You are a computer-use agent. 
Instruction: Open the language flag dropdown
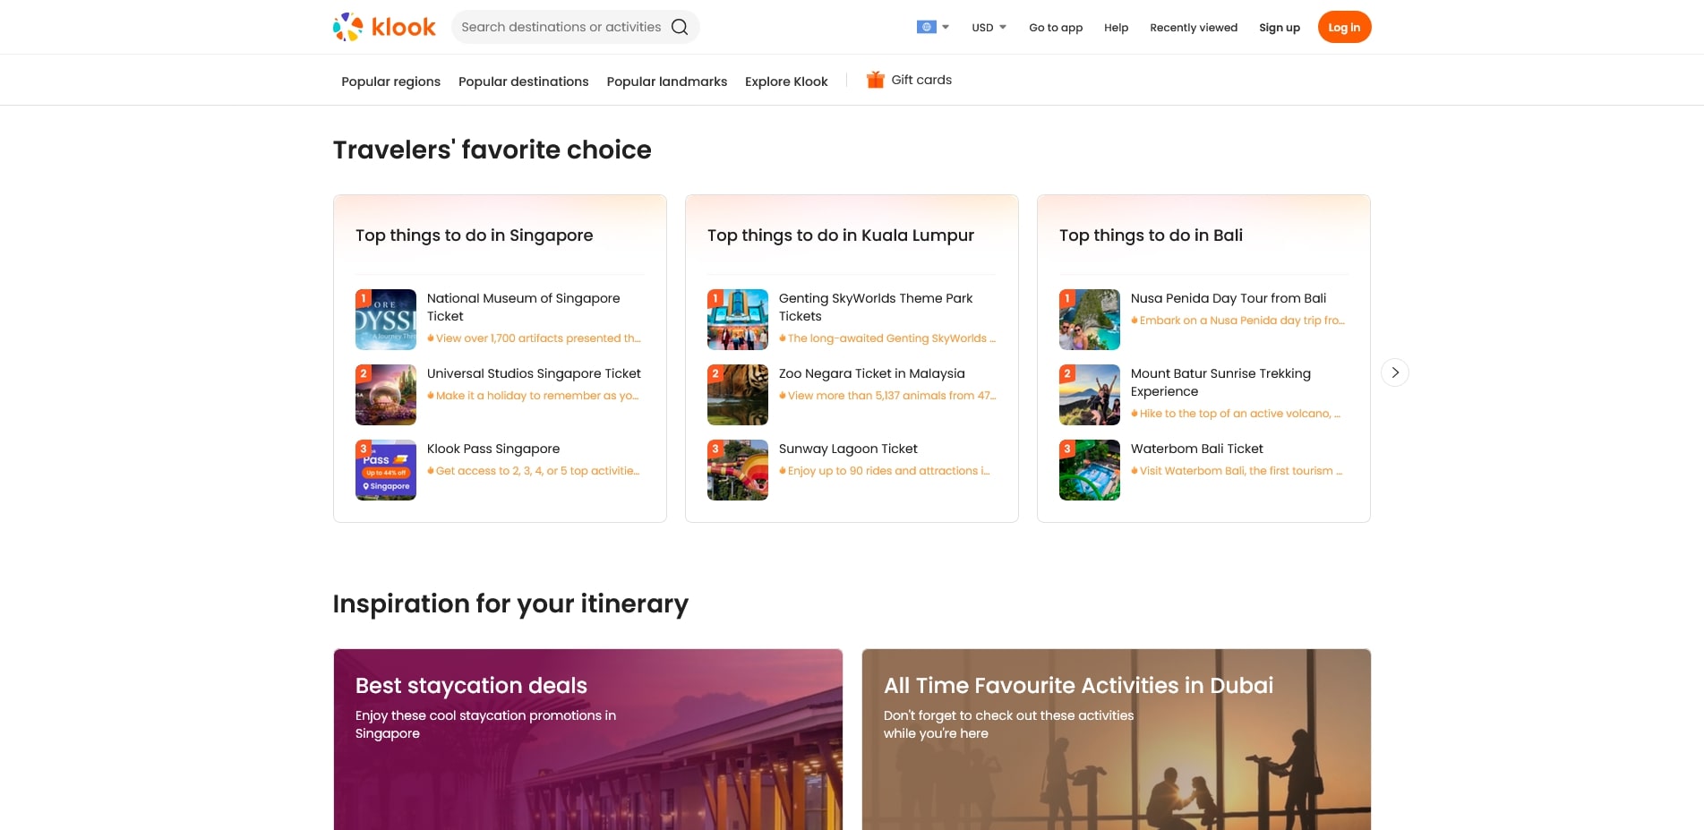tap(932, 27)
